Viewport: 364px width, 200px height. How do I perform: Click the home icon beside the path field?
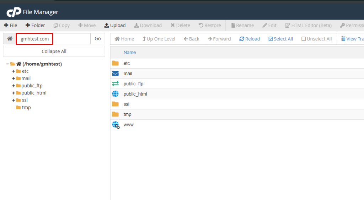(x=10, y=39)
